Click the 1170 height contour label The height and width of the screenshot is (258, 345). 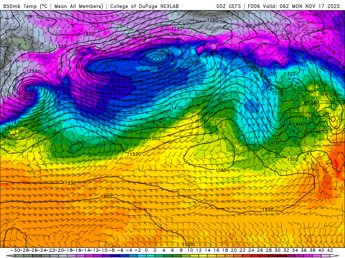[x=125, y=83]
